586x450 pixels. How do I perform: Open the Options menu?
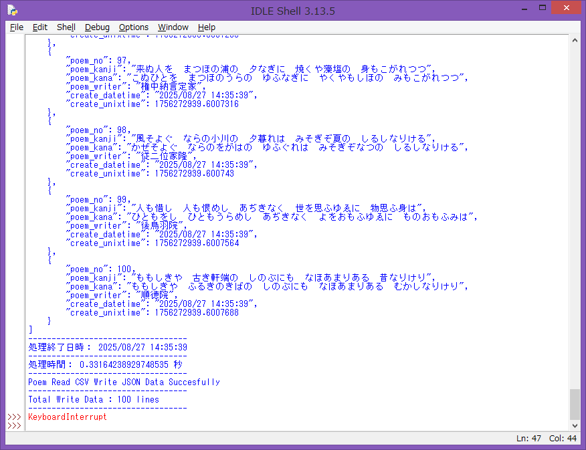coord(134,27)
